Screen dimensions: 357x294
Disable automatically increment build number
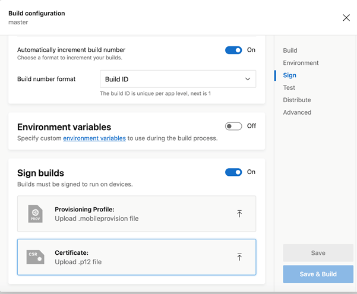tap(233, 50)
